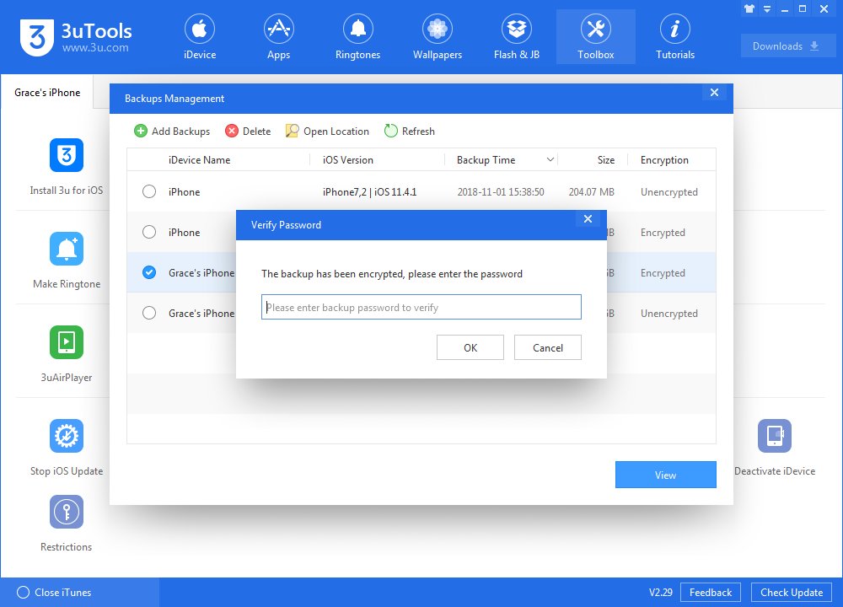Toggle Backup Time sort arrow
Viewport: 843px width, 607px height.
point(550,159)
